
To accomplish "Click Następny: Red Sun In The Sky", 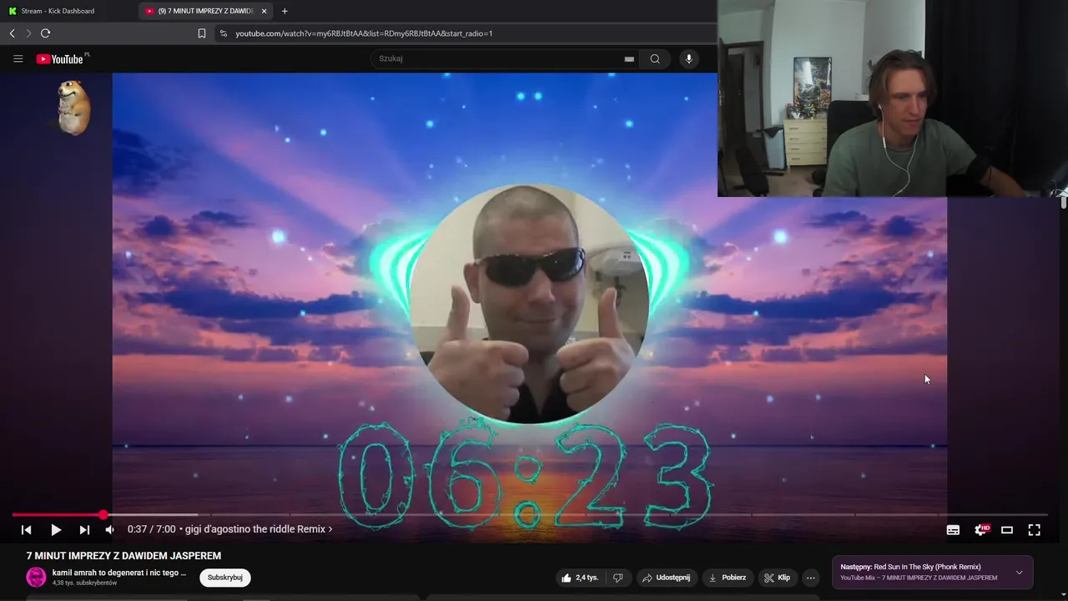I will tap(910, 567).
